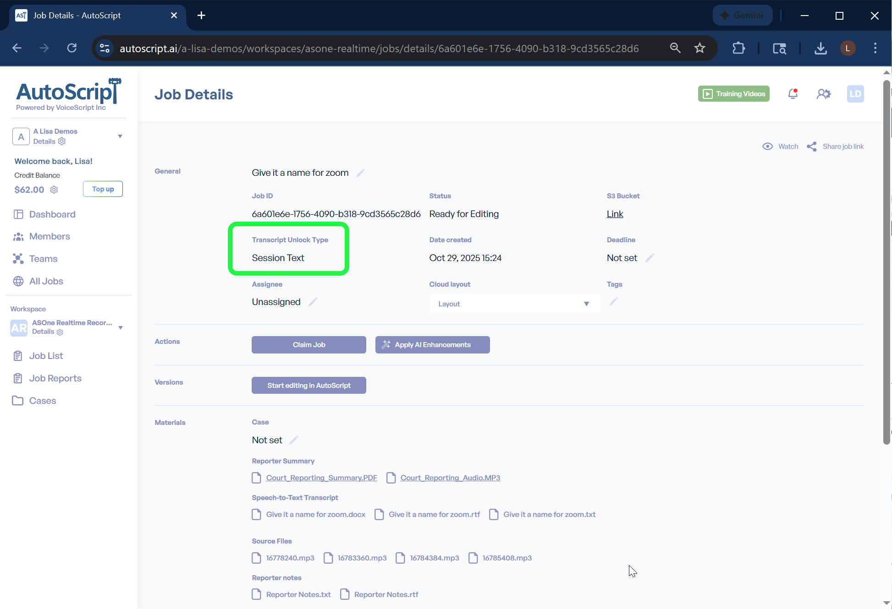Click pencil icon beside job name

(x=361, y=173)
